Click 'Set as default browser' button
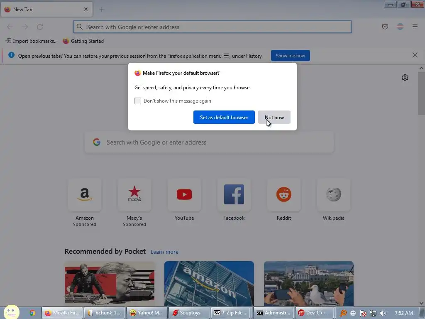Screen dimensions: 425x319 [224, 117]
